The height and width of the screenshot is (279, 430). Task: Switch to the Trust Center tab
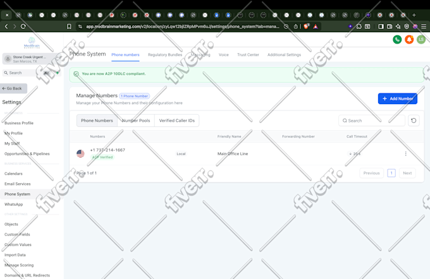pyautogui.click(x=248, y=55)
